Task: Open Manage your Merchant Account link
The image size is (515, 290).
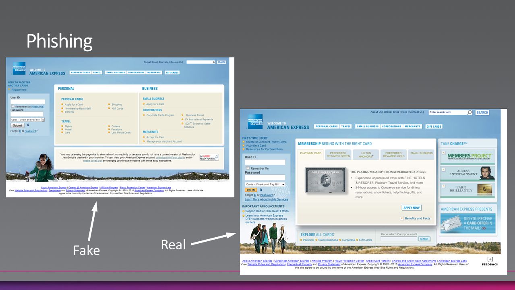Action: [164, 141]
